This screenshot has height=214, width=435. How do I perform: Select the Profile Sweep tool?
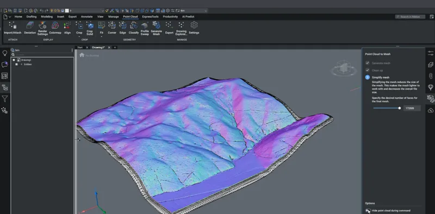click(x=145, y=29)
